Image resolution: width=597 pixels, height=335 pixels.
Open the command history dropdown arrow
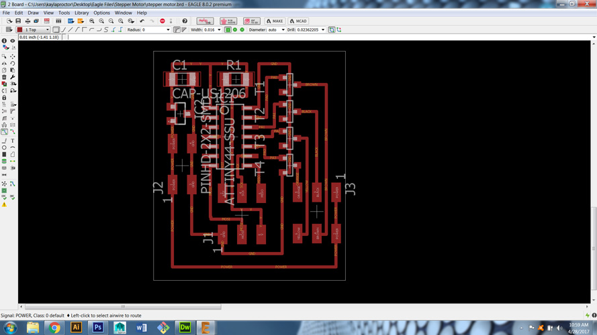tap(594, 38)
